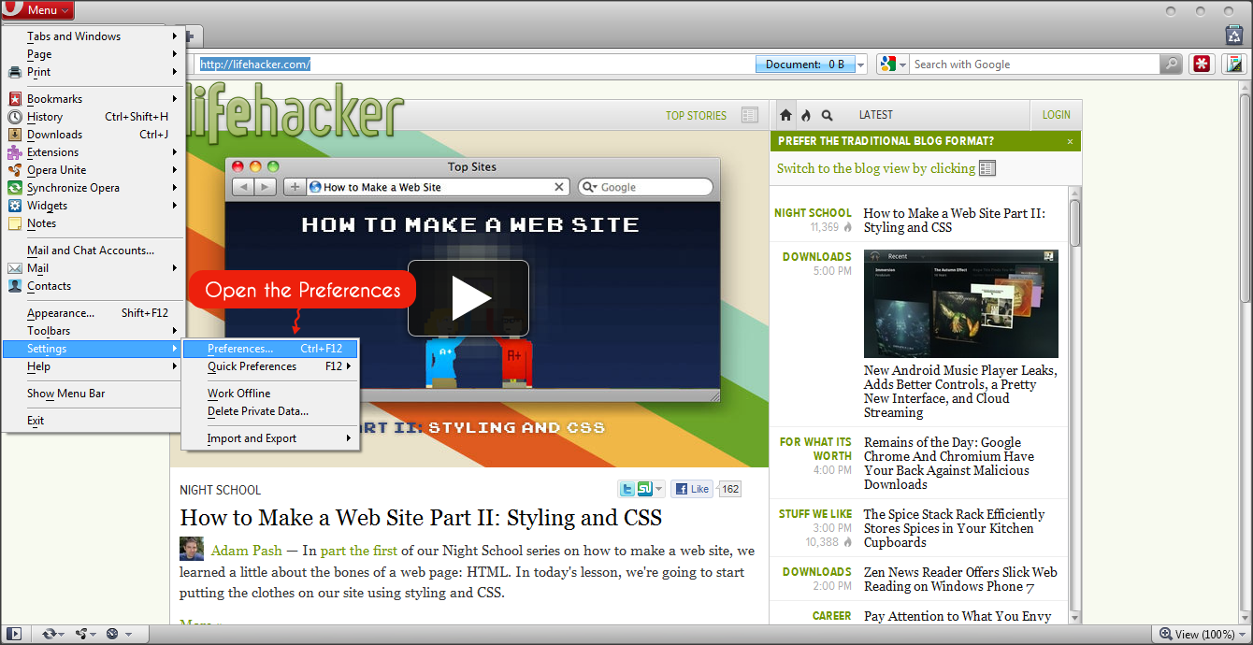Click the lifehacker.com address field
Viewport: 1253px width, 645px height.
tap(477, 64)
